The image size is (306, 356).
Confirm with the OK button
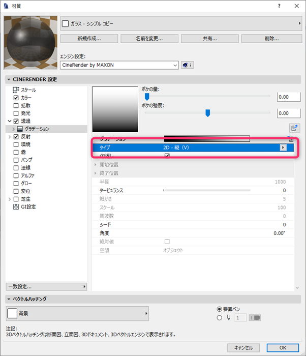point(283,347)
